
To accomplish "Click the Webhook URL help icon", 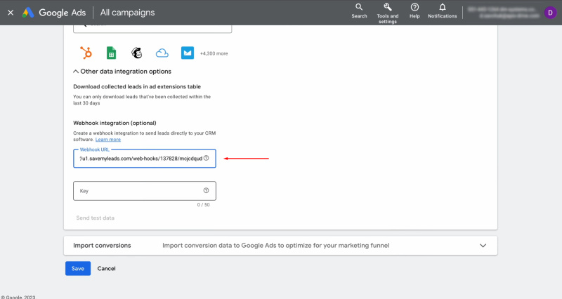I will 206,158.
